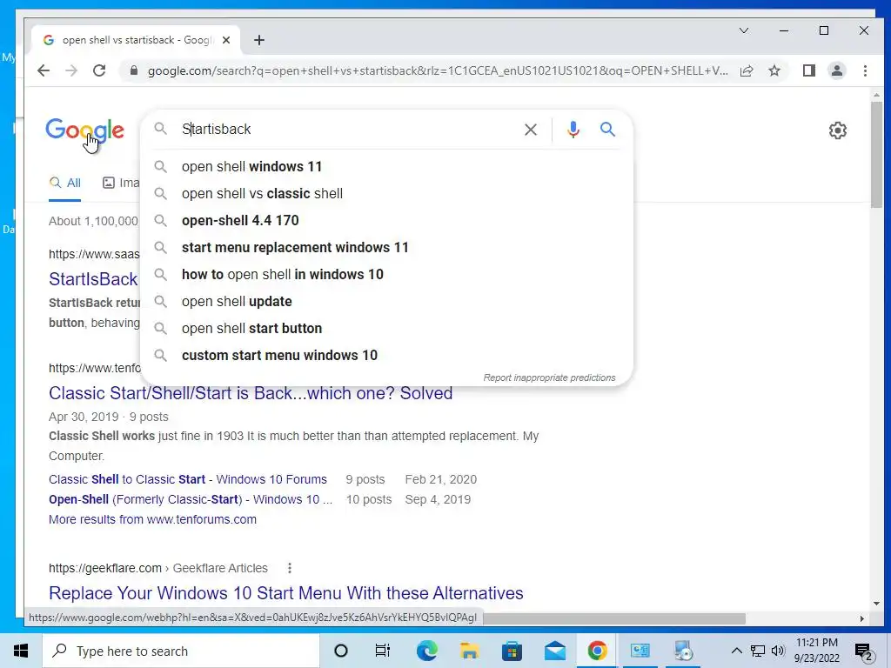
Task: Bookmark this page with the star
Action: point(774,70)
